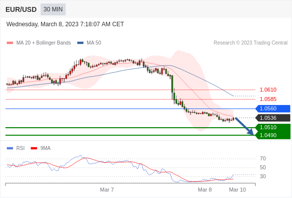This screenshot has width=292, height=198.
Task: Click the 1.0585 resistance level label
Action: click(x=268, y=99)
